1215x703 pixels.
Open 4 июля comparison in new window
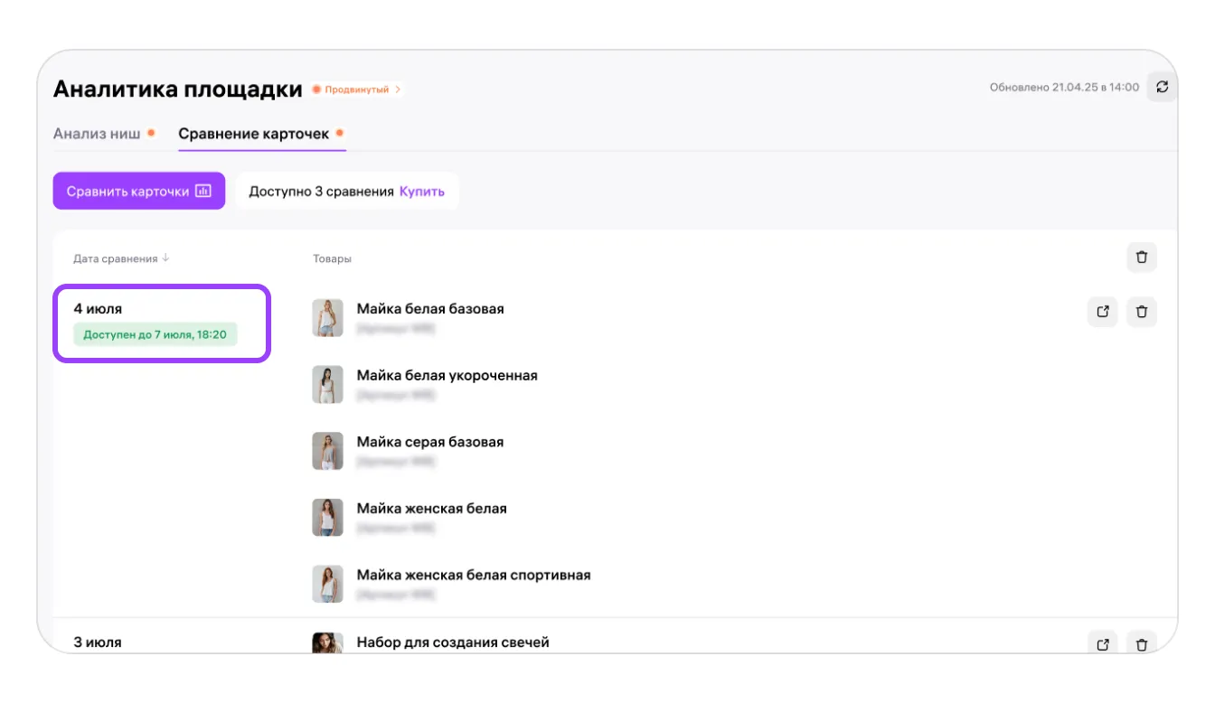(1102, 312)
